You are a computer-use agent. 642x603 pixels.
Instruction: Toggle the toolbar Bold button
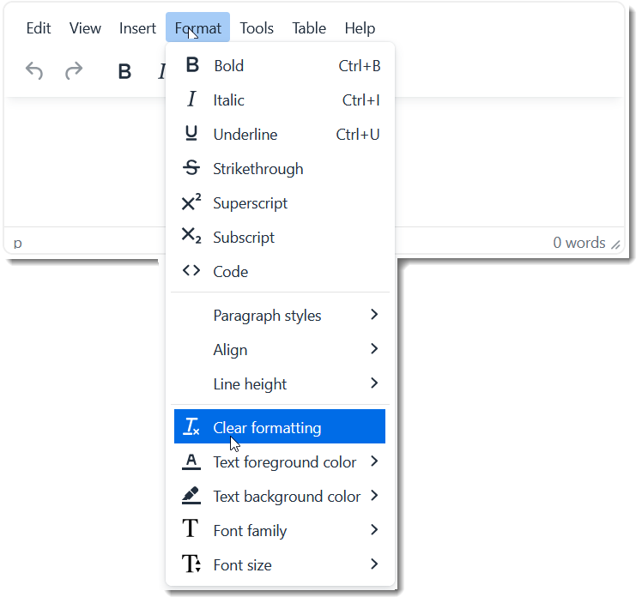[124, 71]
